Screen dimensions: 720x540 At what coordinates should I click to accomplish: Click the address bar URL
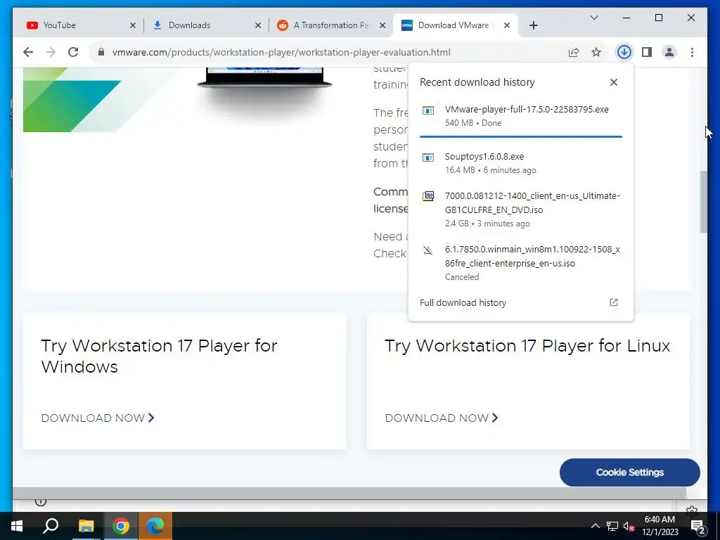[281, 52]
